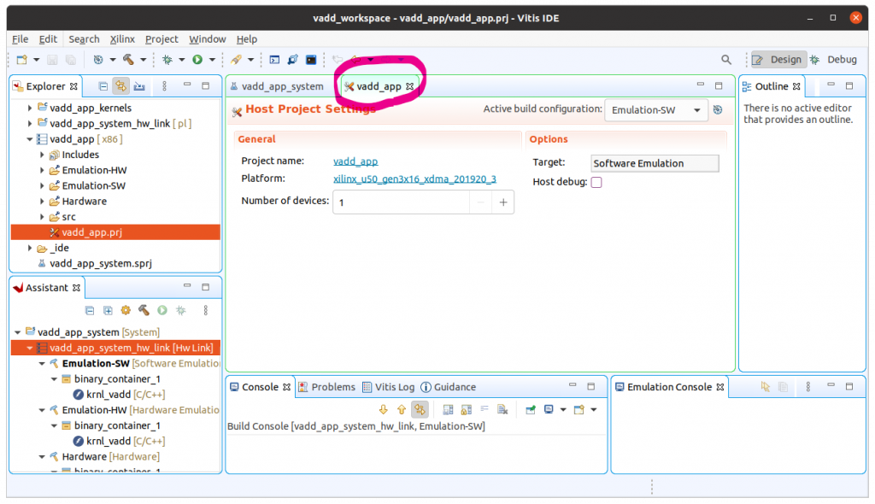The width and height of the screenshot is (875, 504).
Task: Click the build hammer icon in Assistant panel
Action: click(x=144, y=310)
